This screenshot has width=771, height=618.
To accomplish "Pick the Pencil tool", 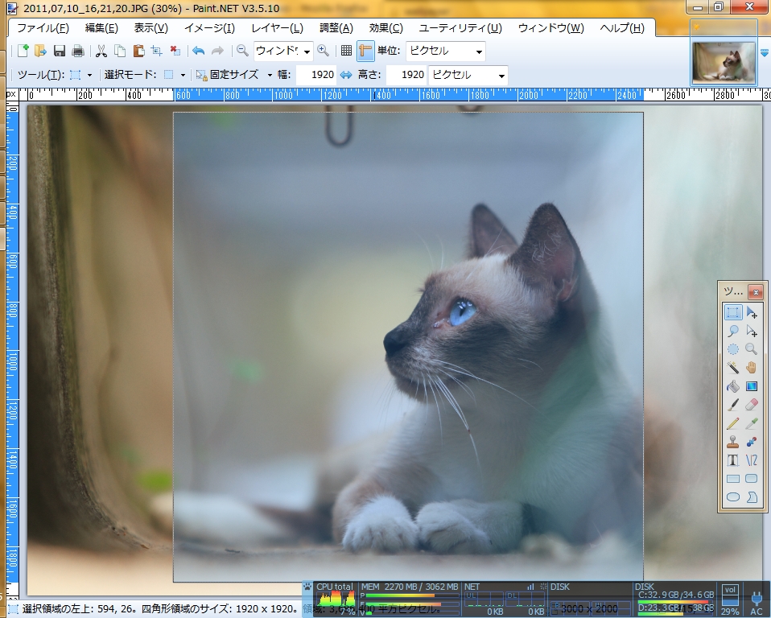I will (732, 423).
